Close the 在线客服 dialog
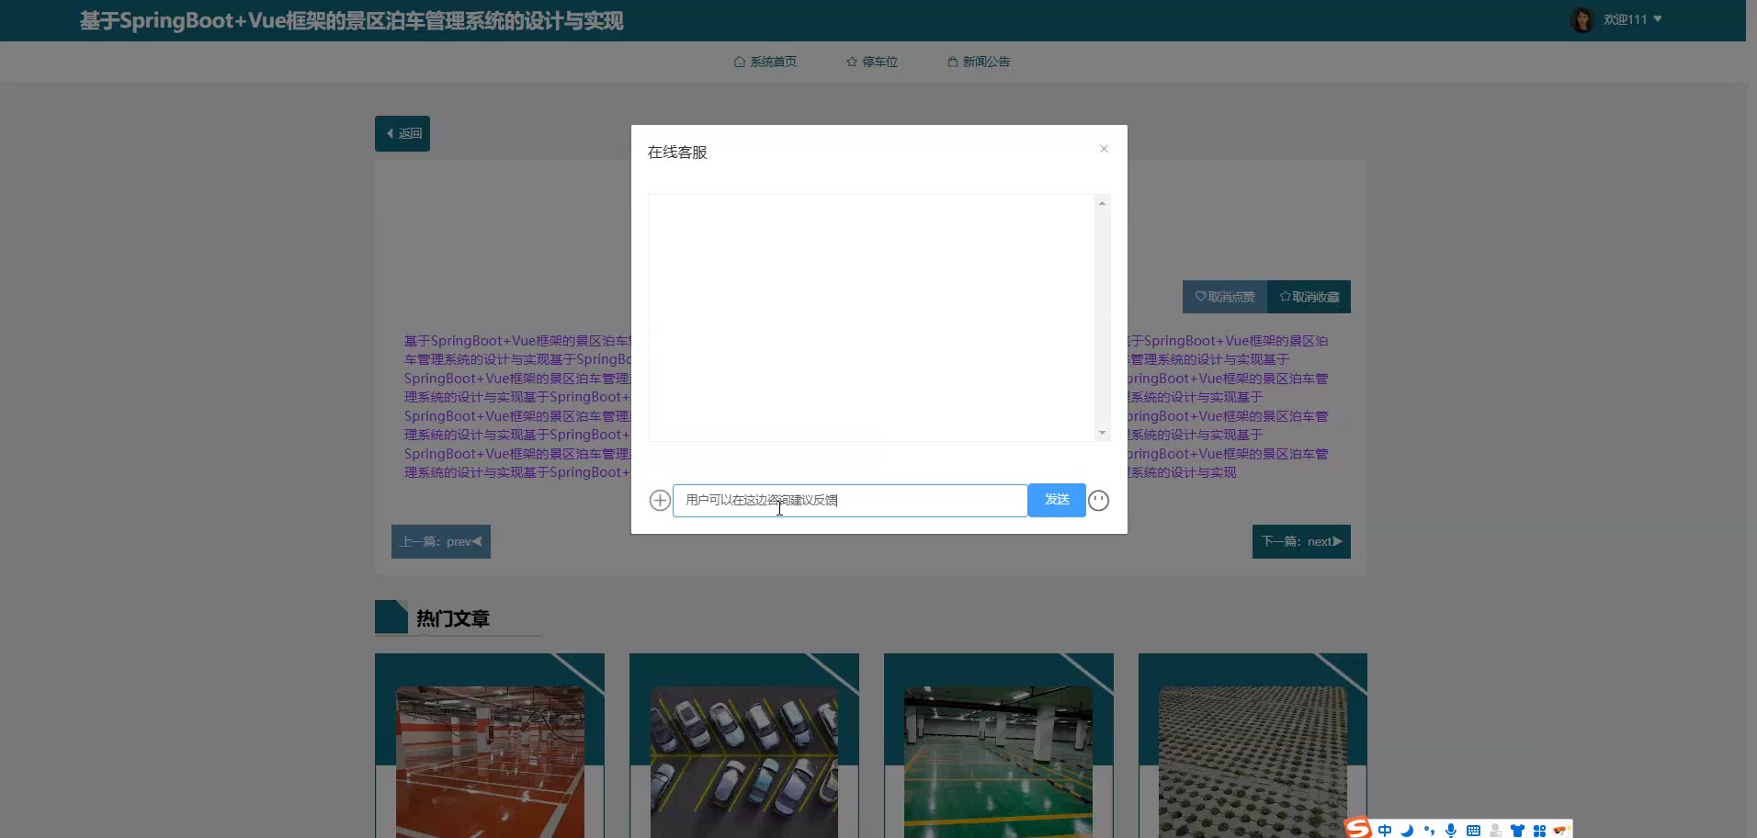 tap(1104, 149)
